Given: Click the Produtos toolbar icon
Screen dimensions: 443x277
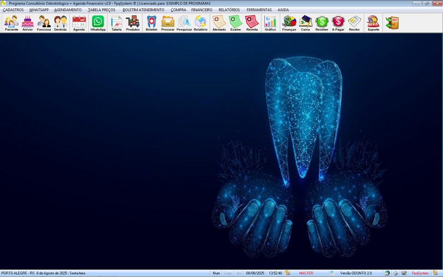Looking at the screenshot, I should tap(133, 22).
